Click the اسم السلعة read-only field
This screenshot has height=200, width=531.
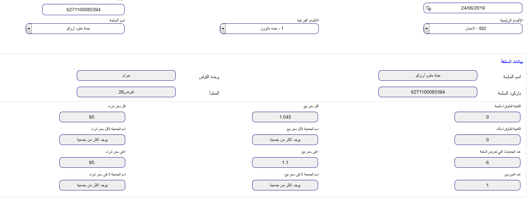pyautogui.click(x=428, y=75)
